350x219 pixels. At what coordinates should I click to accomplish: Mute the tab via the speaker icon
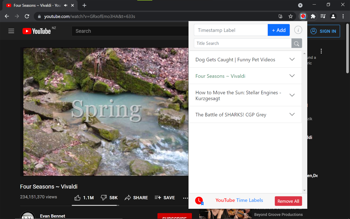[66, 5]
